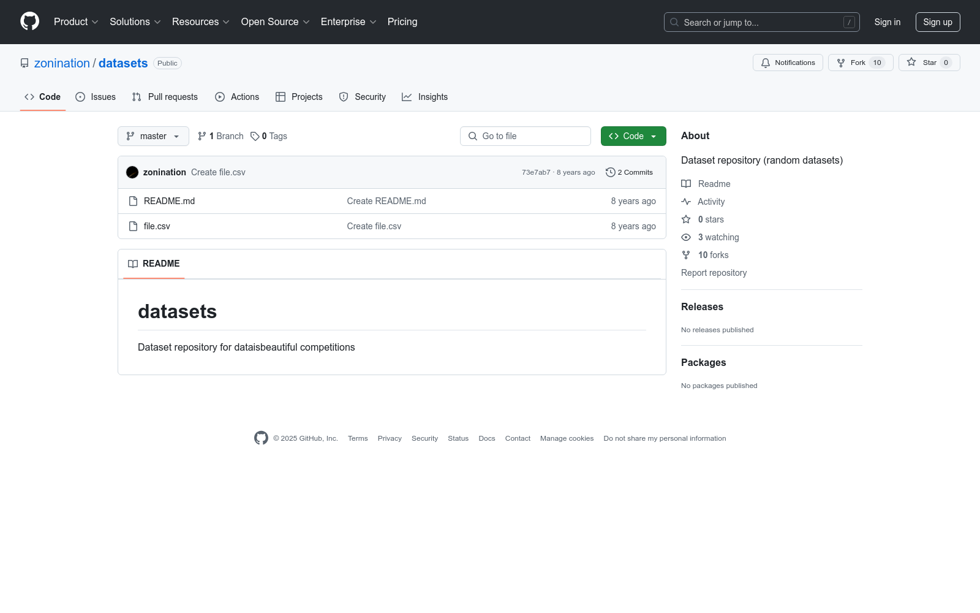Open the footer Contact link
This screenshot has width=980, height=613.
(518, 438)
